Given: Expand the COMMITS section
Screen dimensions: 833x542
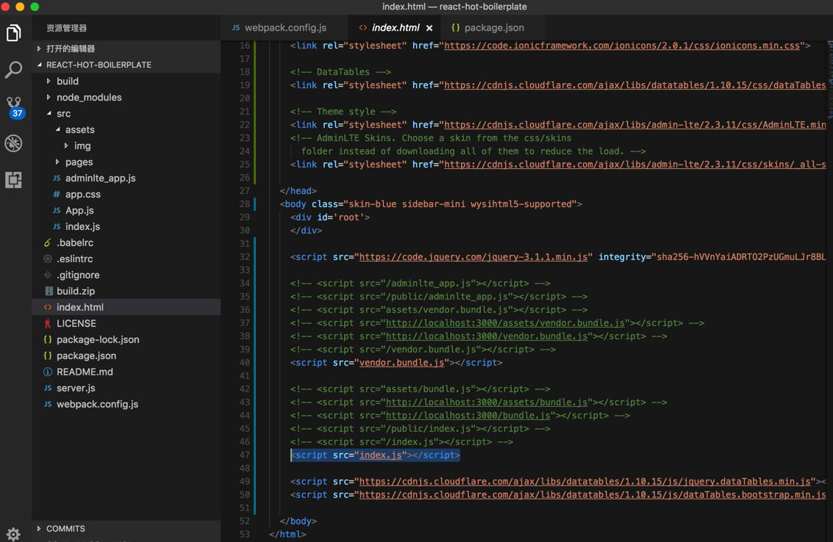Looking at the screenshot, I should point(65,529).
